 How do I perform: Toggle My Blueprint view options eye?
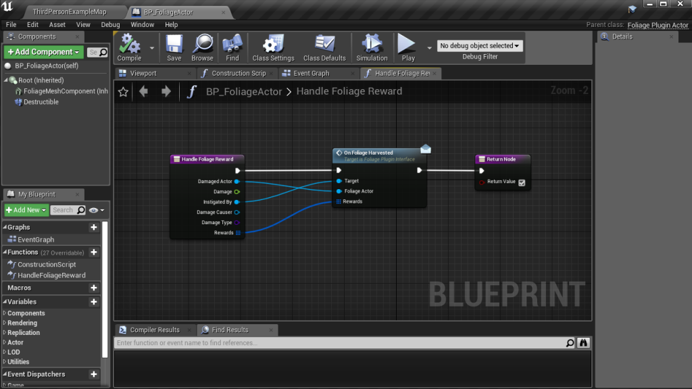click(96, 210)
